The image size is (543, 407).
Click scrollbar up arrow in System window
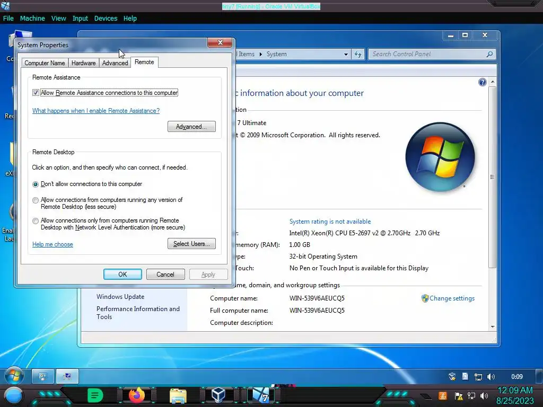point(493,82)
